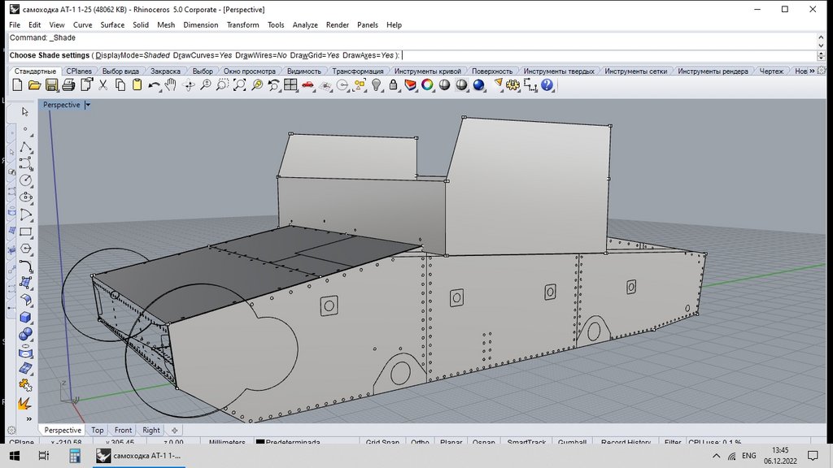Open the Surface menu

click(x=112, y=25)
